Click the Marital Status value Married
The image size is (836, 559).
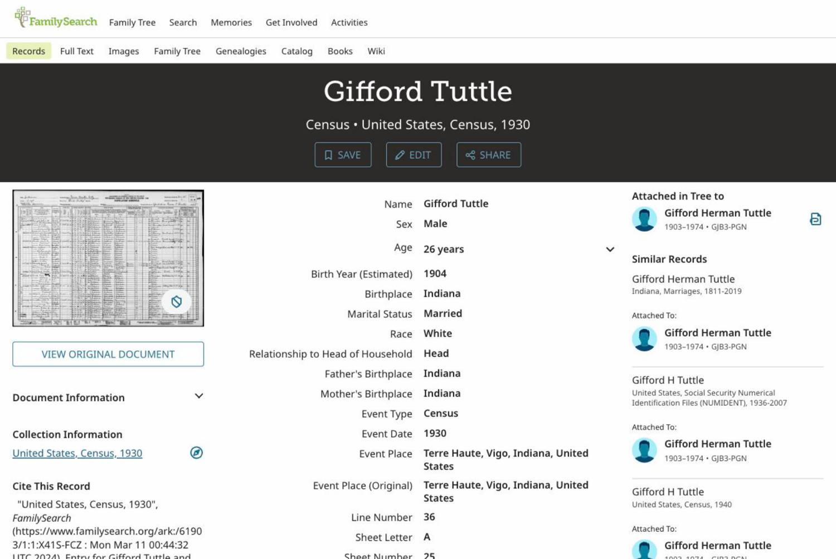pyautogui.click(x=443, y=313)
